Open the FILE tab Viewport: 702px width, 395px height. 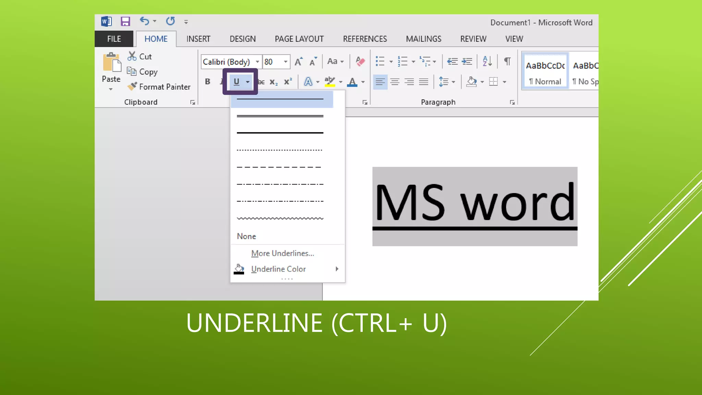click(114, 39)
